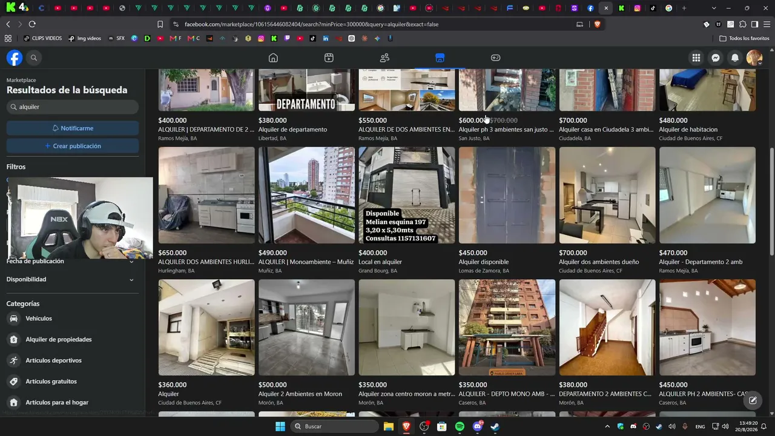Go to the Facebook home feed icon
This screenshot has height=436, width=775.
tap(273, 58)
